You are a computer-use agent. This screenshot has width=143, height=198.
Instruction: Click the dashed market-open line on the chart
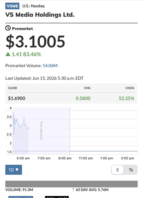(70, 131)
